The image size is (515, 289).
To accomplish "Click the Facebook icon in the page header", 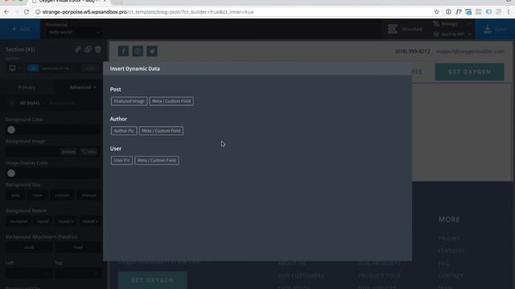I will tap(123, 51).
